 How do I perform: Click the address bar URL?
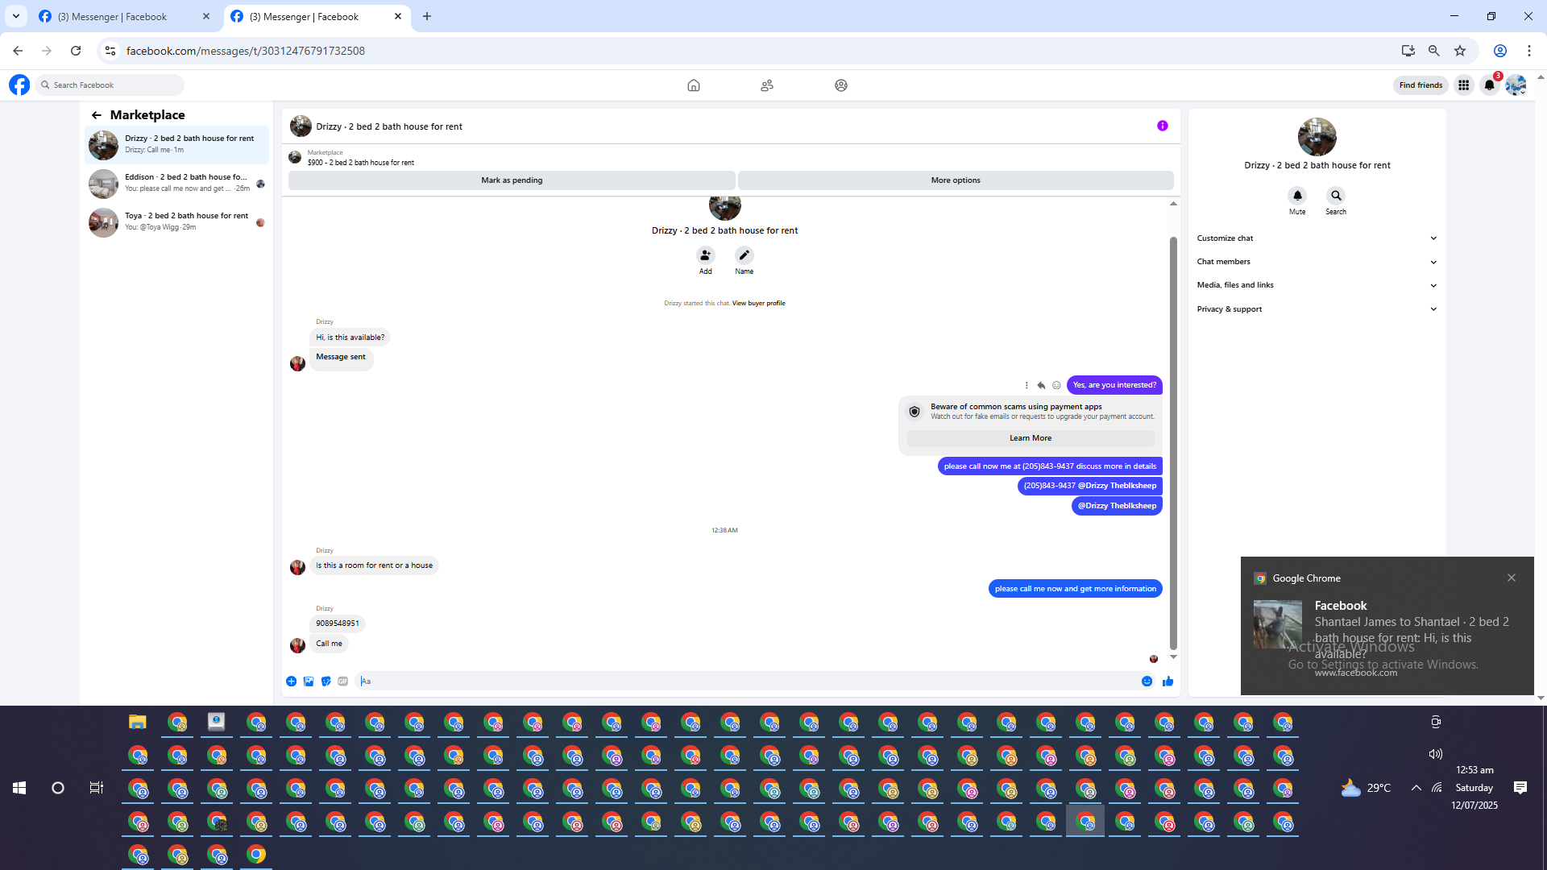[246, 51]
